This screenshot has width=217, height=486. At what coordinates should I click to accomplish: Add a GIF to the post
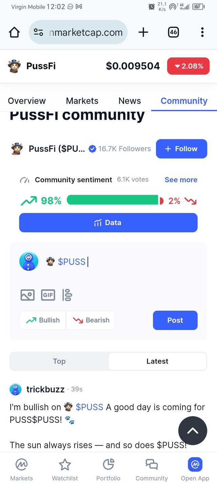coord(48,295)
